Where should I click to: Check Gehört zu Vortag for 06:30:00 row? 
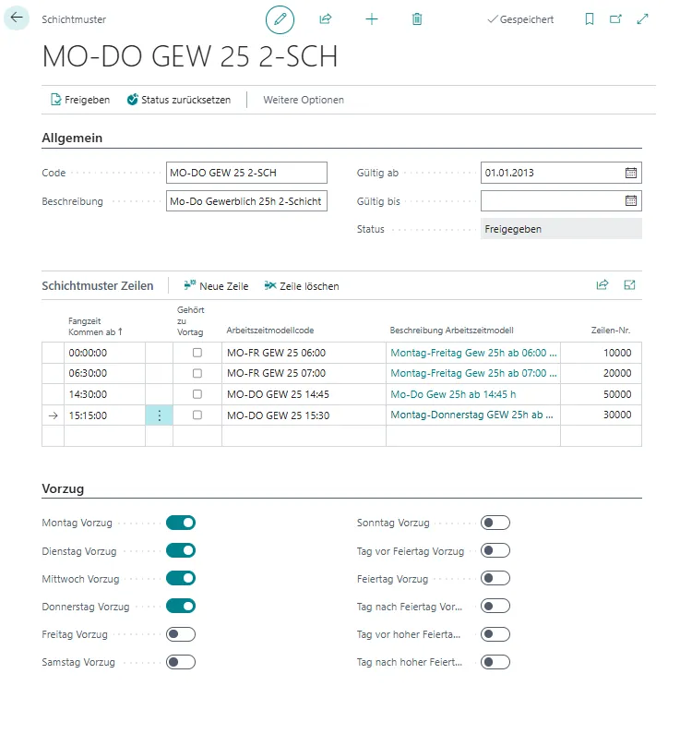click(197, 373)
